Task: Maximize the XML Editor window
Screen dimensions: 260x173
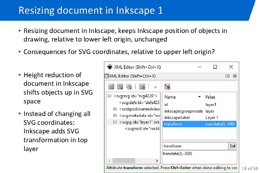Action: point(215,67)
